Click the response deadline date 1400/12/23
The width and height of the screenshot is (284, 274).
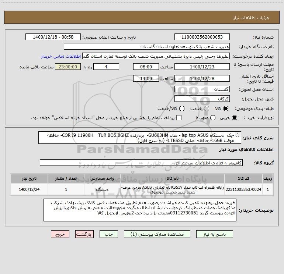[202, 67]
